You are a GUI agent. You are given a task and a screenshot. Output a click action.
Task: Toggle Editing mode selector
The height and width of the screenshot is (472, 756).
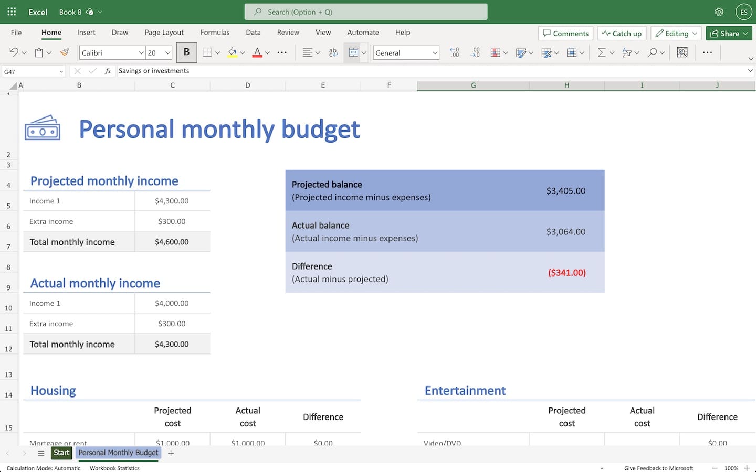(676, 33)
